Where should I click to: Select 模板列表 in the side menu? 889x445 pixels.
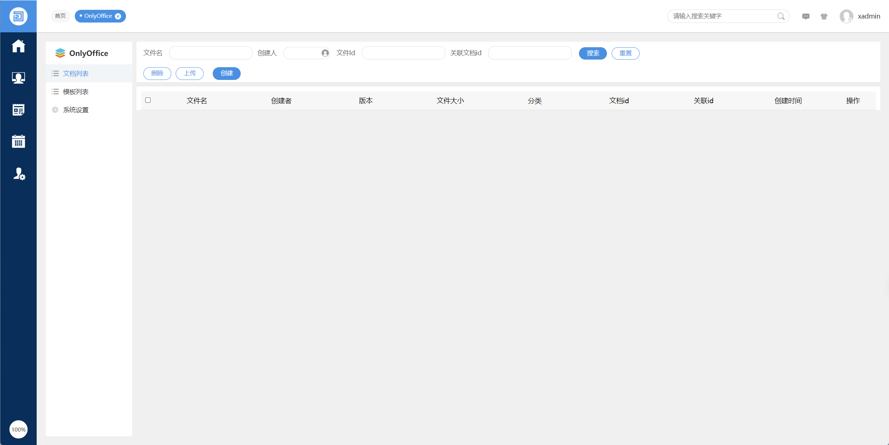point(76,92)
